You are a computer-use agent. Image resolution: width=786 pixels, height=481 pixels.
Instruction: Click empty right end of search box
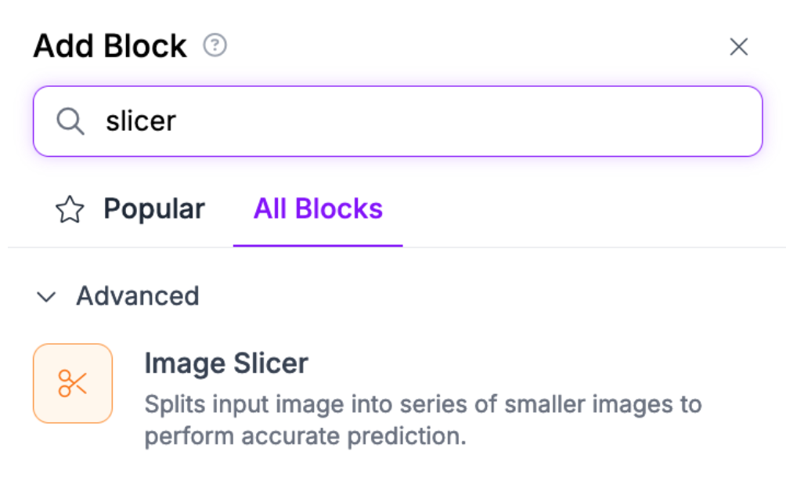pos(705,121)
